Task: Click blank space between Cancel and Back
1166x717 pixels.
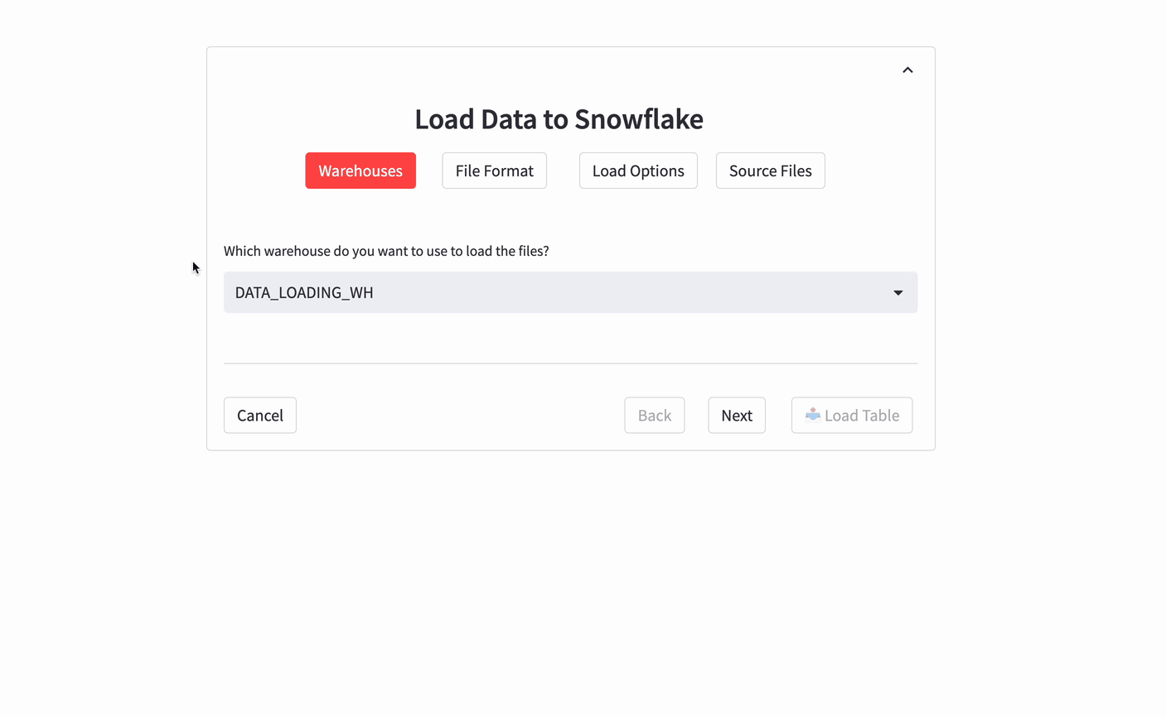Action: coord(460,415)
